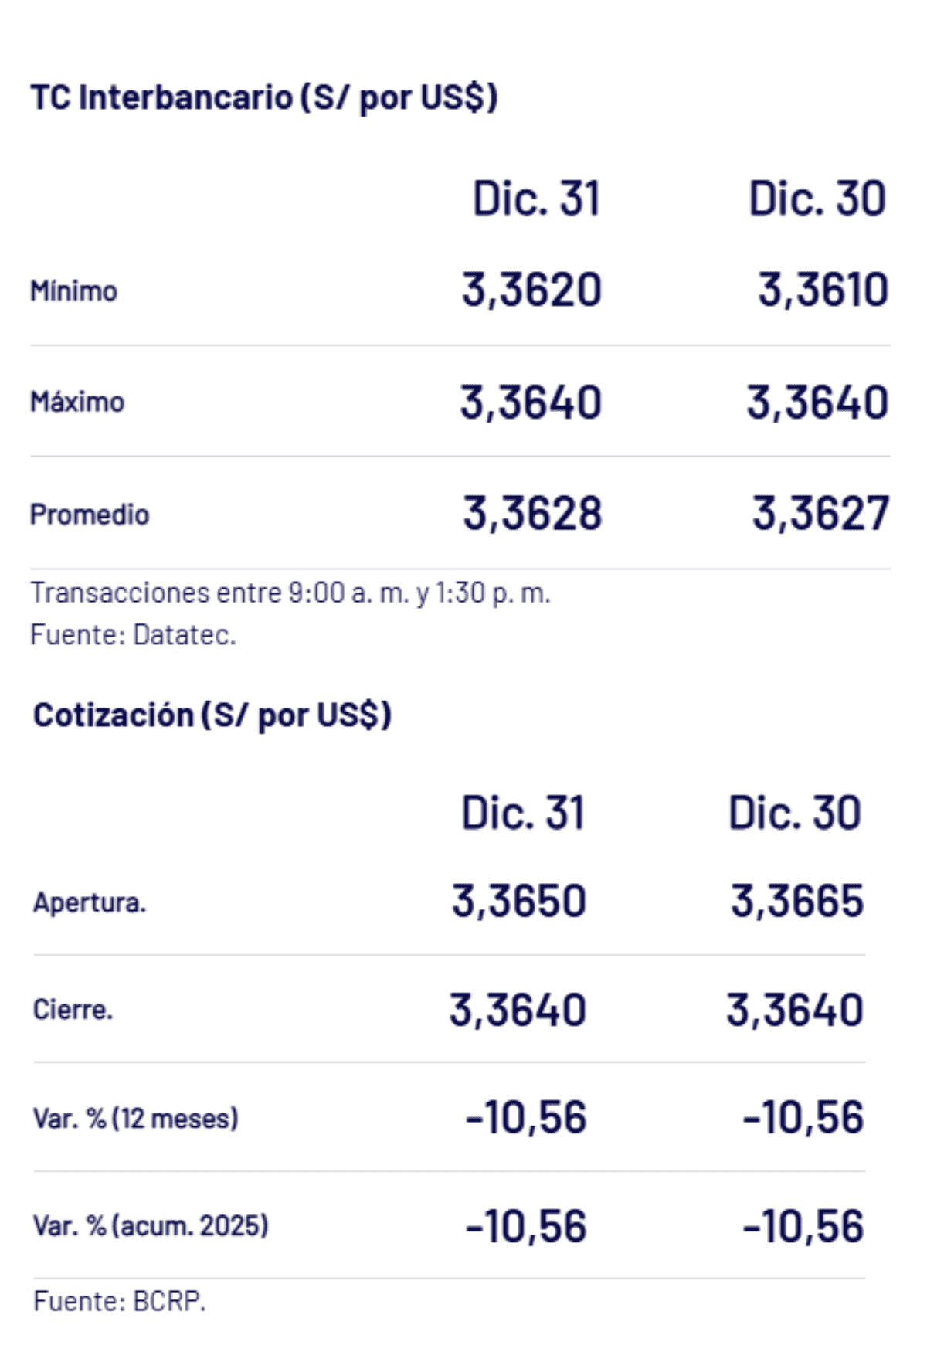The height and width of the screenshot is (1352, 927).
Task: Click the Cotización (S/ por US$) heading
Action: click(x=212, y=715)
